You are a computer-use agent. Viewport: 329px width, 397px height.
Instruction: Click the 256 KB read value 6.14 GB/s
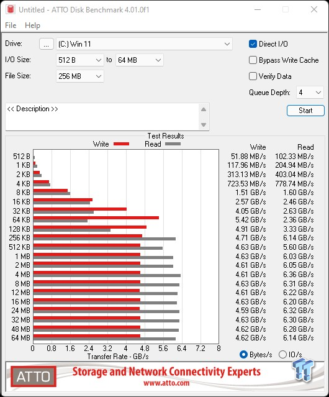299,238
